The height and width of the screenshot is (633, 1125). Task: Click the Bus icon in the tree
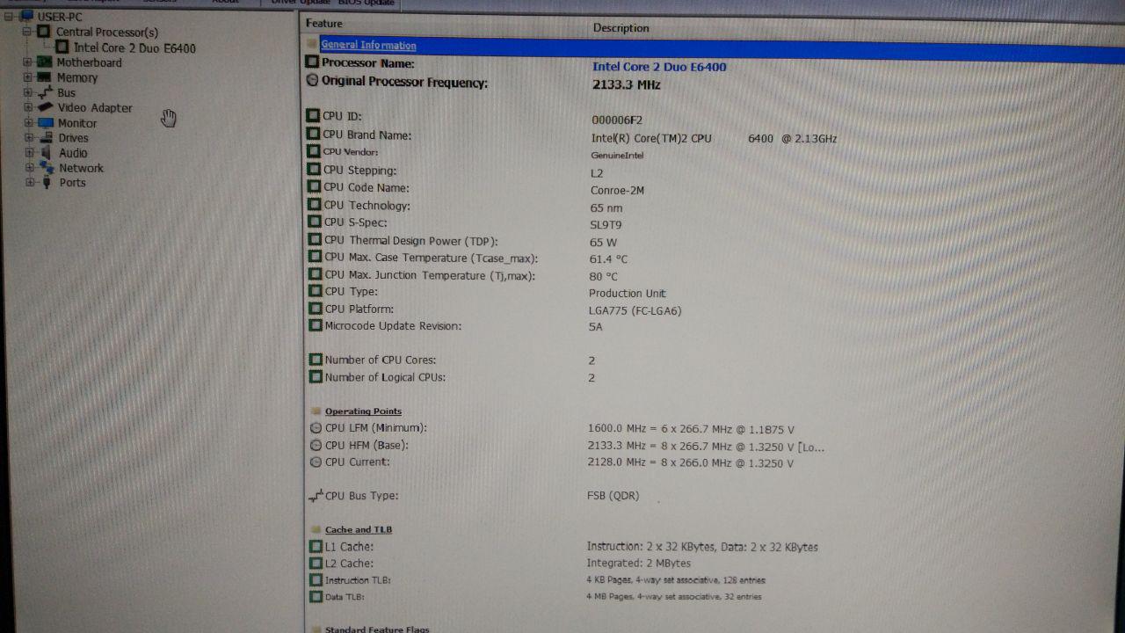click(x=45, y=92)
